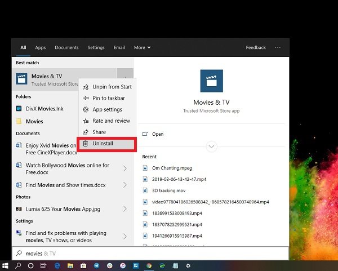Open the three-dot options menu

click(278, 47)
